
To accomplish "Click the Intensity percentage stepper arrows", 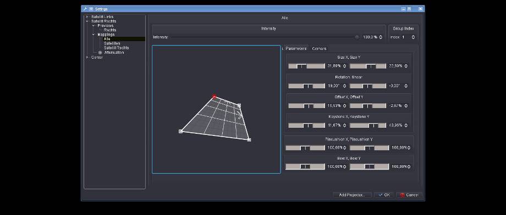I will [x=381, y=37].
